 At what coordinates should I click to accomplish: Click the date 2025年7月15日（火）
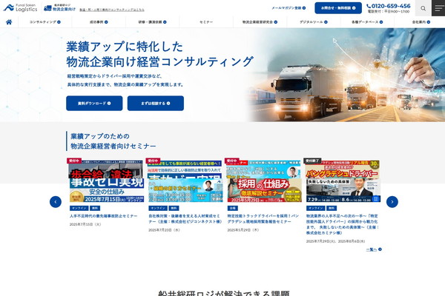coord(85,224)
